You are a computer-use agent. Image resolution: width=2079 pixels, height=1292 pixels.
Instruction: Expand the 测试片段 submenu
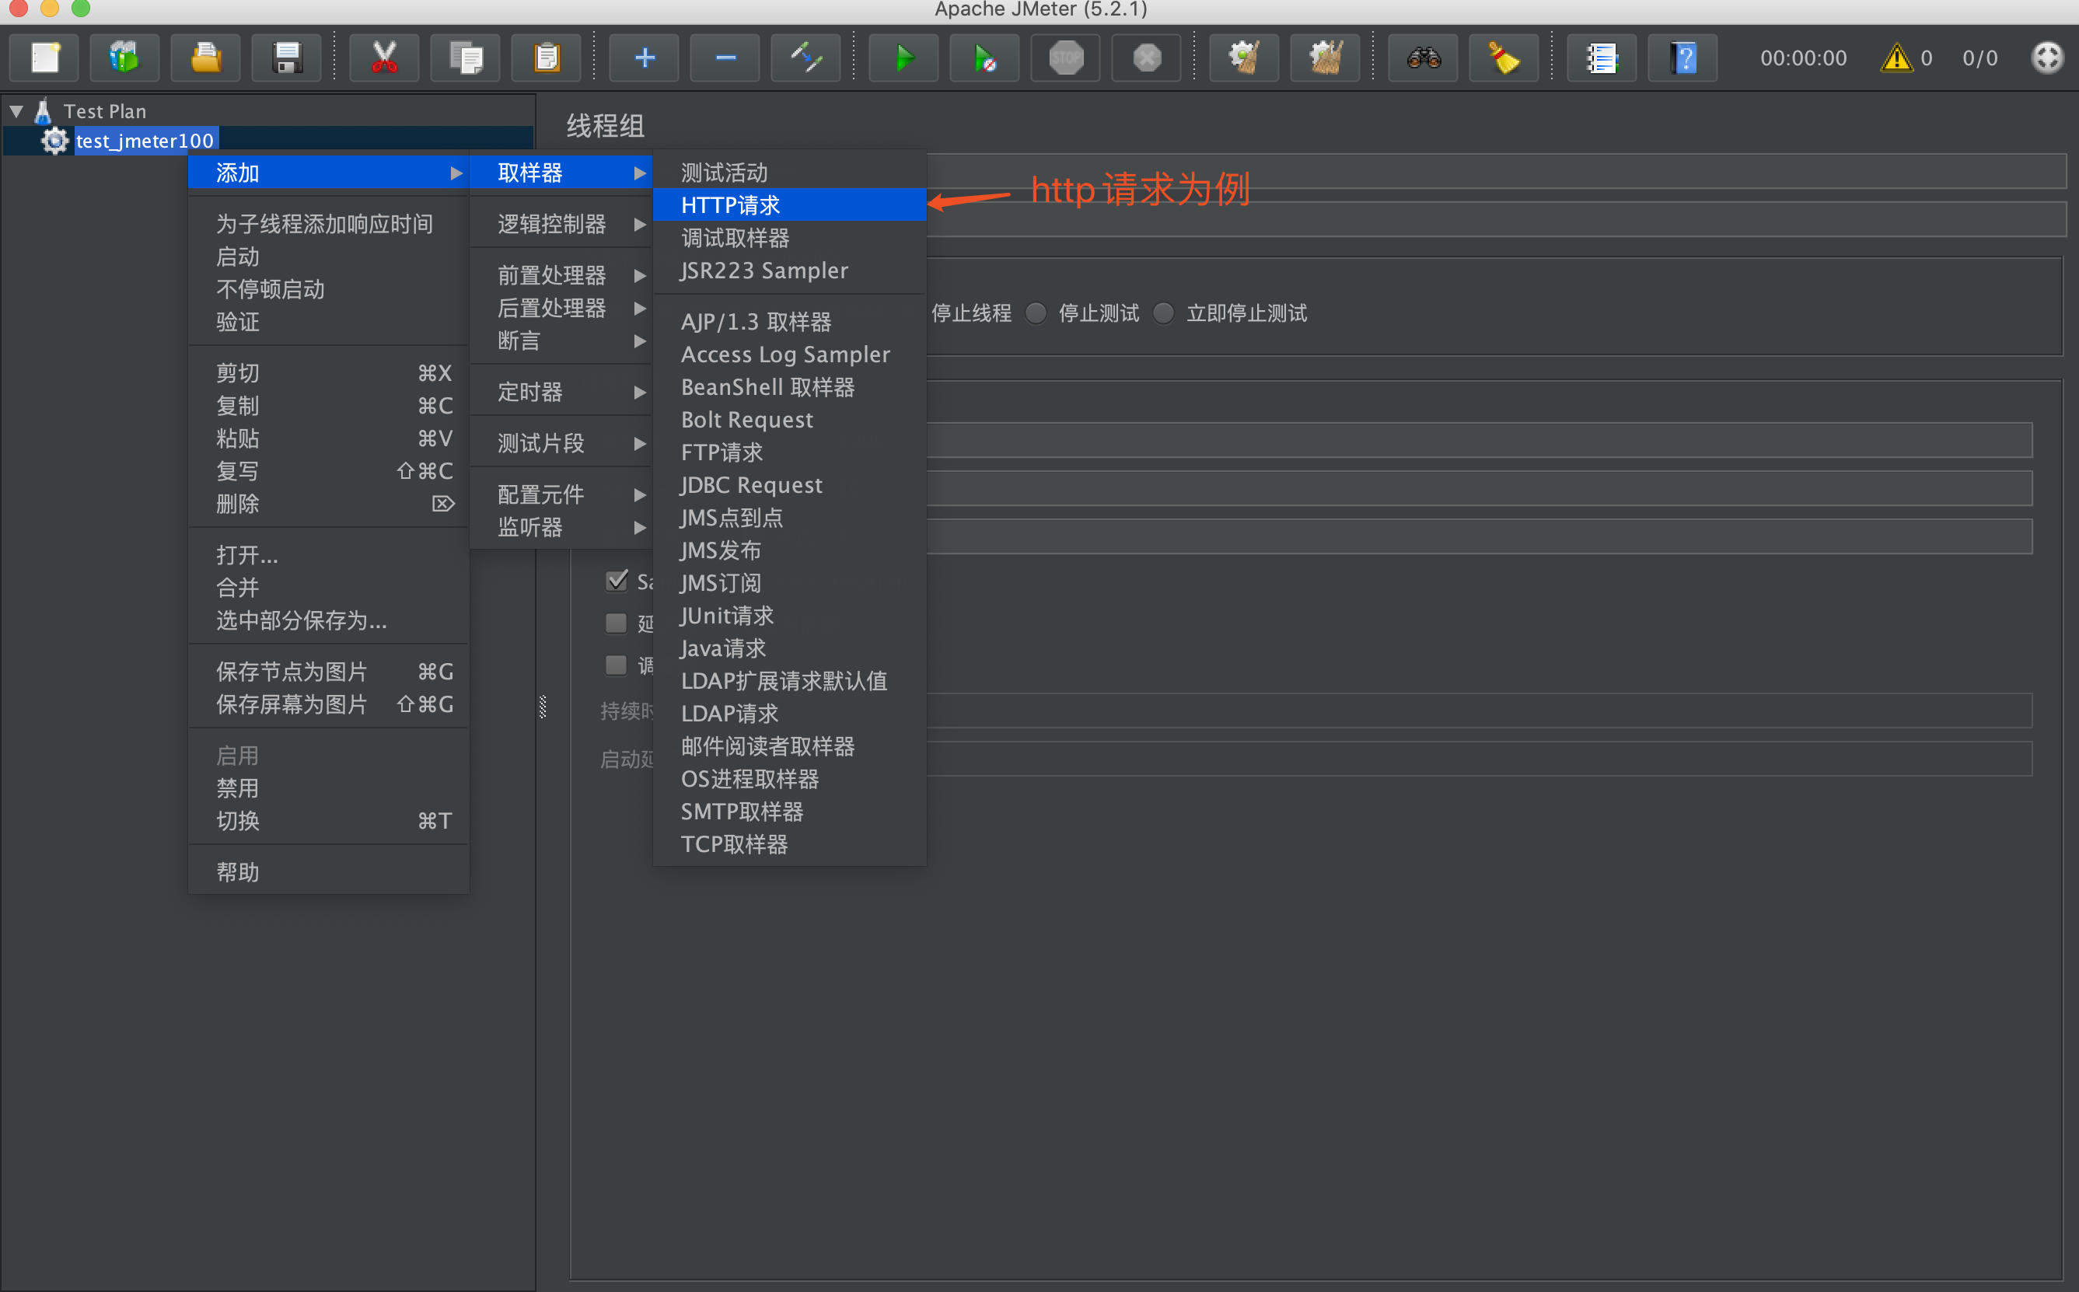(x=561, y=443)
